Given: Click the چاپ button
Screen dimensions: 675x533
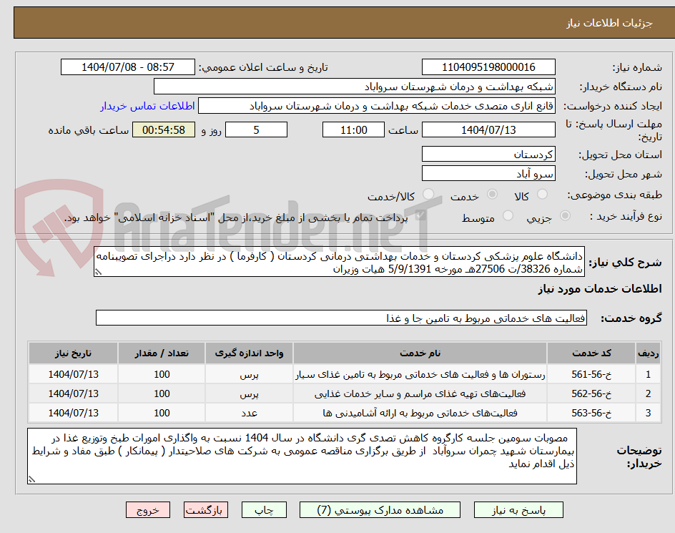Looking at the screenshot, I should pyautogui.click(x=264, y=509).
